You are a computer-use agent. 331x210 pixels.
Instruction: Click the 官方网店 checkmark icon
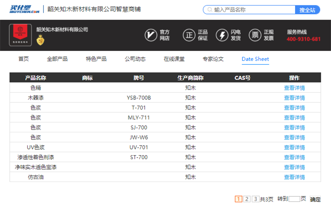click(151, 35)
